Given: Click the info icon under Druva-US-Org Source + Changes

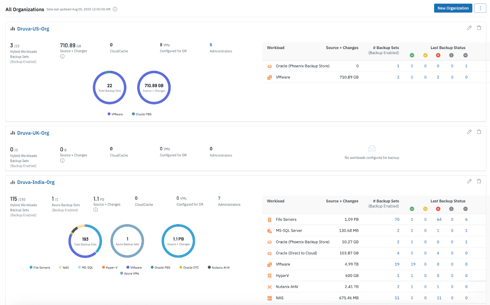Looking at the screenshot, I should click(62, 56).
